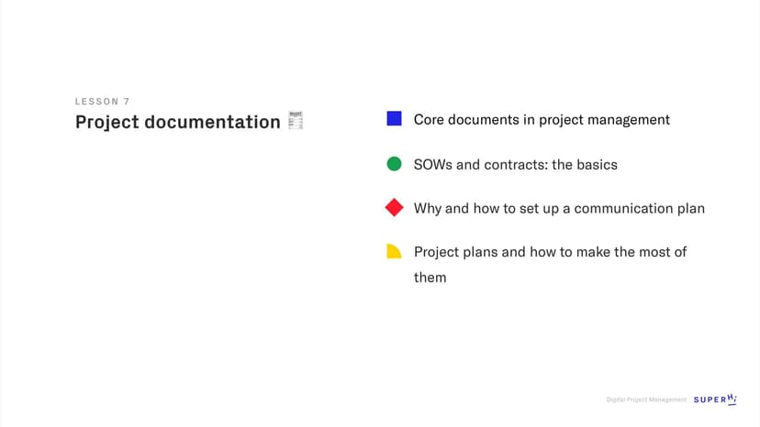Select 'SOWs and contracts: the basics' line
Image resolution: width=760 pixels, height=427 pixels.
515,165
